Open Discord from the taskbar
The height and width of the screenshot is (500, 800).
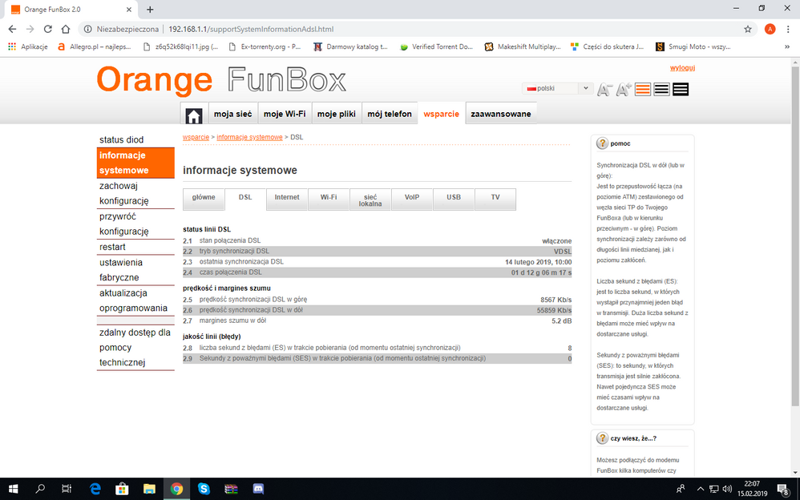[x=258, y=489]
